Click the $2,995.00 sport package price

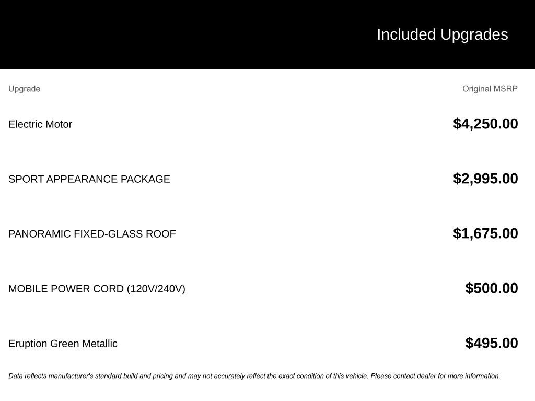point(485,179)
